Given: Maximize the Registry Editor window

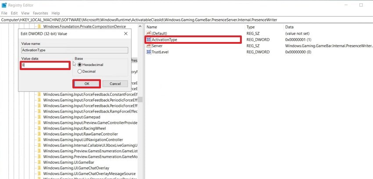Looking at the screenshot, I should [x=361, y=5].
